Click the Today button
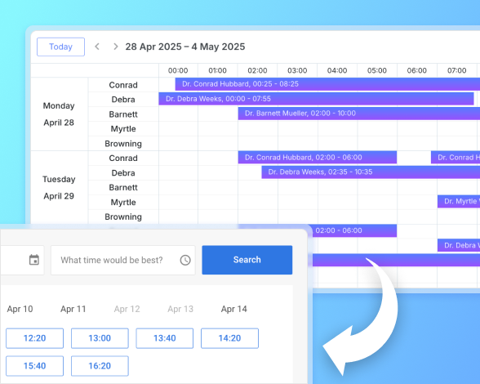Viewport: 480px width, 384px height. pyautogui.click(x=60, y=47)
